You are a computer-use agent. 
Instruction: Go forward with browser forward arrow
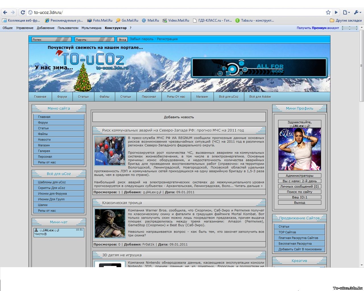(13, 12)
